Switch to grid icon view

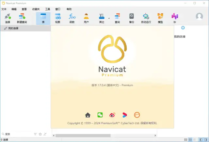[186, 140]
